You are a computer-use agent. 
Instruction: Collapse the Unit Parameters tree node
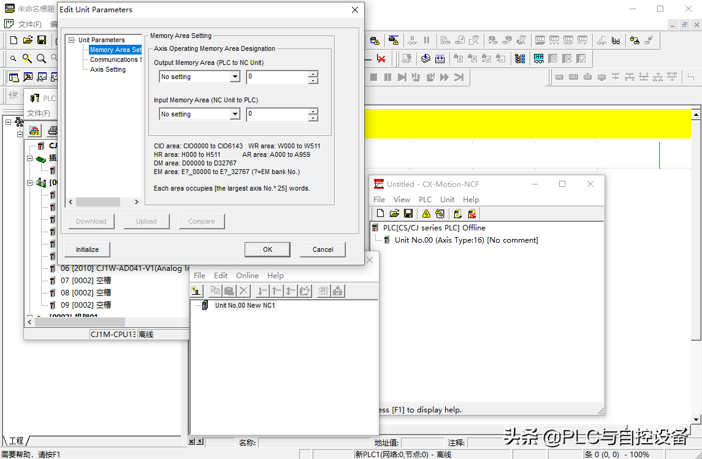72,40
